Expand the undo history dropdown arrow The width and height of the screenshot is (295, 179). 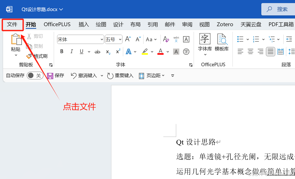[x=102, y=76]
